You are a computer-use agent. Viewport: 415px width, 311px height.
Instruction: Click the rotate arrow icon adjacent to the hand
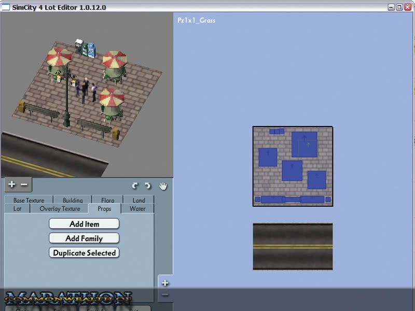pos(148,186)
